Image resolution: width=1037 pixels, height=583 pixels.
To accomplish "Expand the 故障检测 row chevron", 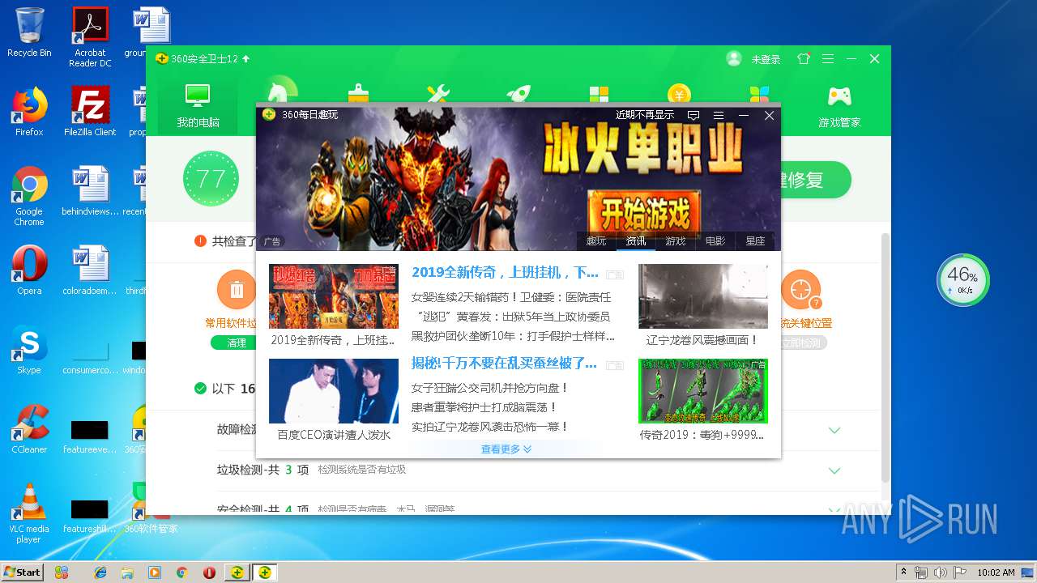I will point(834,431).
